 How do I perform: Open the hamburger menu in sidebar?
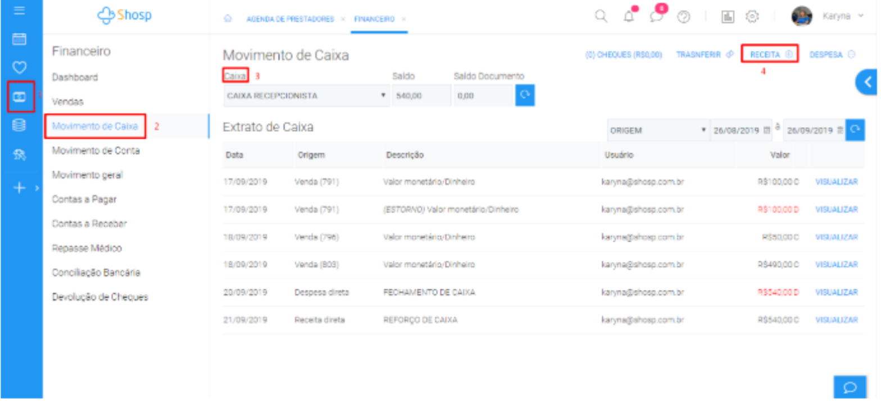click(20, 11)
